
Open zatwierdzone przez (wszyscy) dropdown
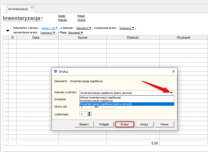point(48,32)
